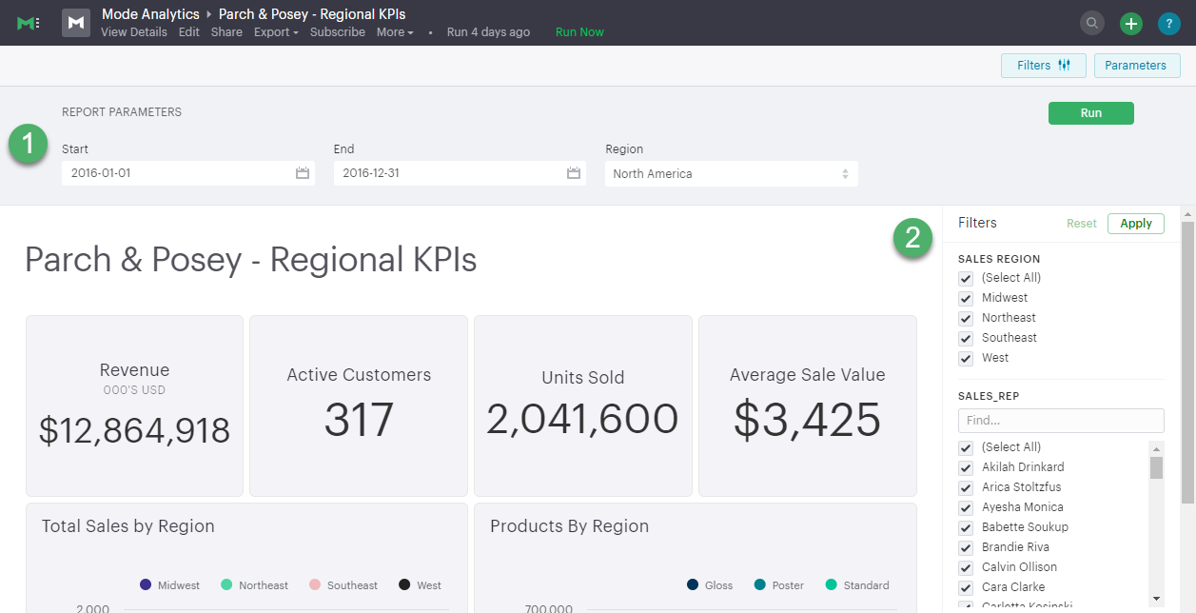Click the Mode logo icon in header
1196x613 pixels.
tap(28, 23)
